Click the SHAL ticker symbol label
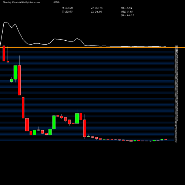The height and width of the screenshot is (185, 185). (57, 2)
